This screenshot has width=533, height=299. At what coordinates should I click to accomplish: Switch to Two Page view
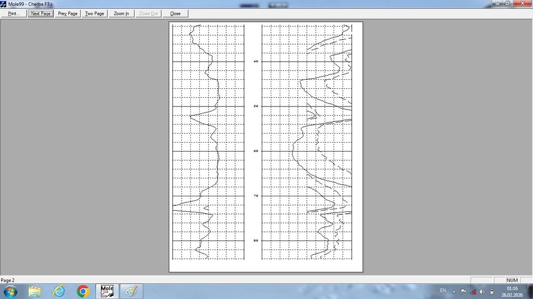(94, 14)
